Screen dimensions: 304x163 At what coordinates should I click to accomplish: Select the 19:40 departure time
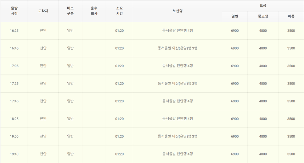pyautogui.click(x=14, y=154)
